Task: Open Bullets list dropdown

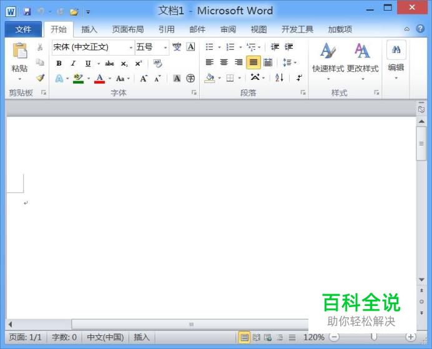Action: (220, 47)
